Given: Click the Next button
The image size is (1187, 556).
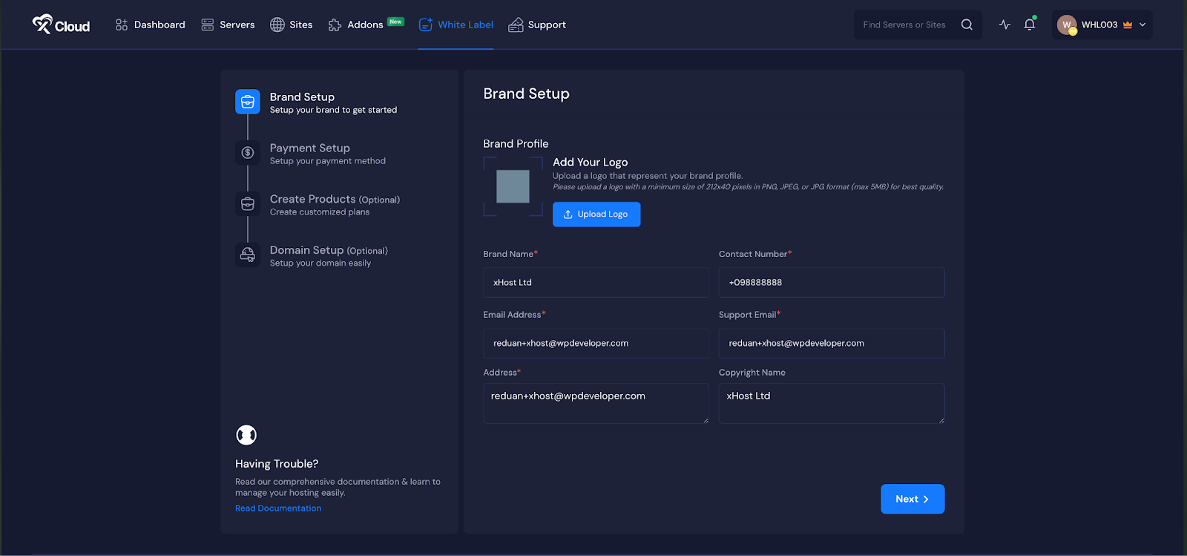Looking at the screenshot, I should pos(912,499).
